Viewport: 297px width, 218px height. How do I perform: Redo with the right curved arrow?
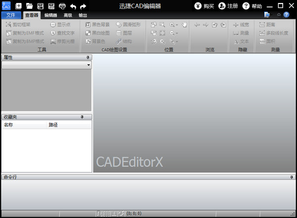[83, 6]
